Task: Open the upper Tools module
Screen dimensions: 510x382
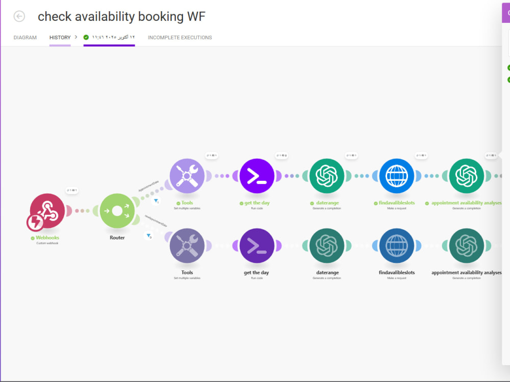Action: click(x=187, y=176)
